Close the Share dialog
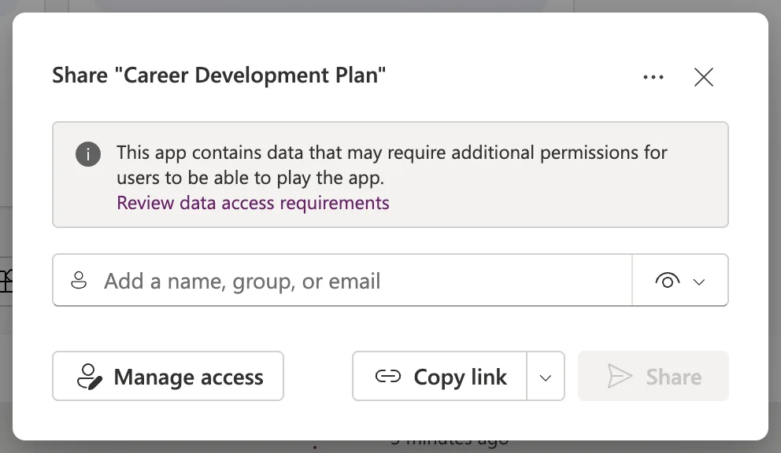This screenshot has width=781, height=453. point(703,77)
